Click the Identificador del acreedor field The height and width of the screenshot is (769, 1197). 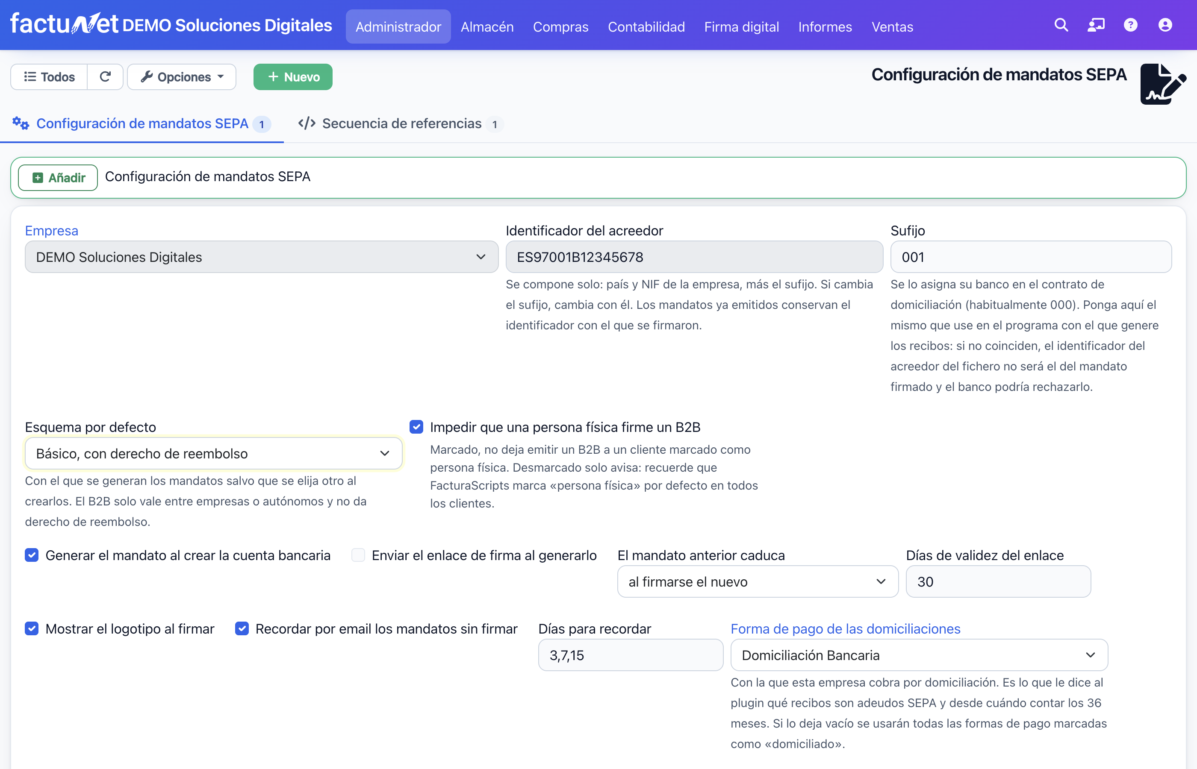(694, 257)
